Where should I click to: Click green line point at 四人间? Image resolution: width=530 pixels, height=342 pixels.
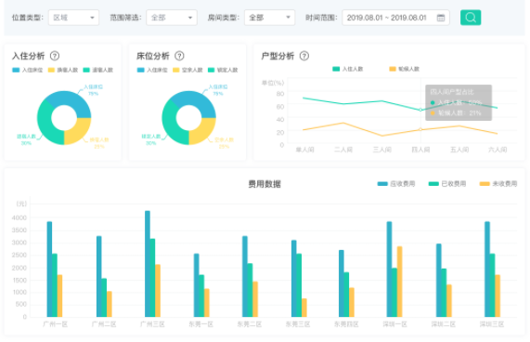pos(420,110)
